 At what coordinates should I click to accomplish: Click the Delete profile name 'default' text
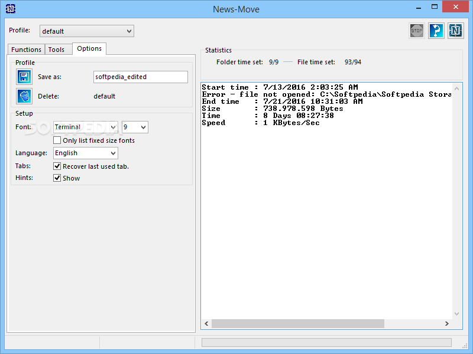pyautogui.click(x=105, y=96)
